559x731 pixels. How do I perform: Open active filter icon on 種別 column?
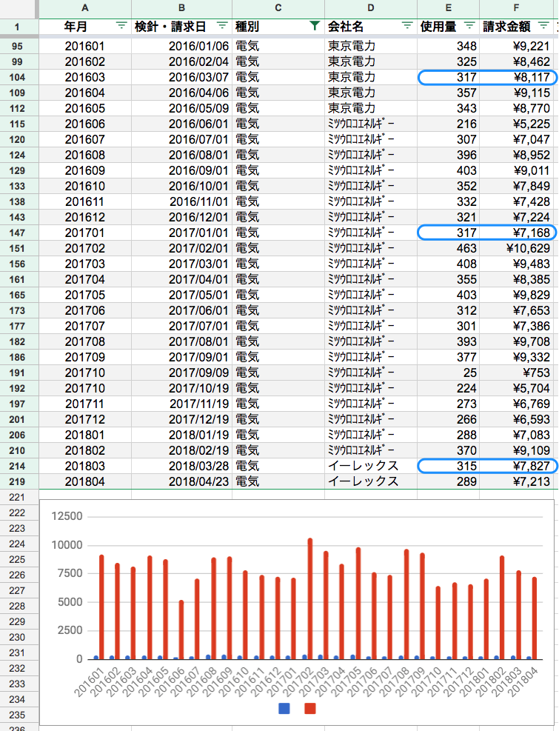(x=315, y=26)
